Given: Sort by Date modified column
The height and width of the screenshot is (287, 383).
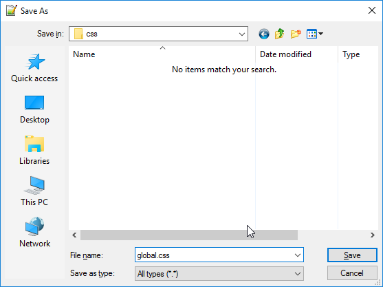Looking at the screenshot, I should [x=296, y=54].
